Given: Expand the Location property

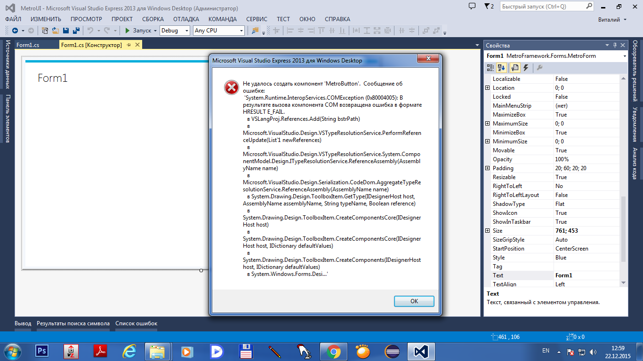Looking at the screenshot, I should [x=488, y=88].
